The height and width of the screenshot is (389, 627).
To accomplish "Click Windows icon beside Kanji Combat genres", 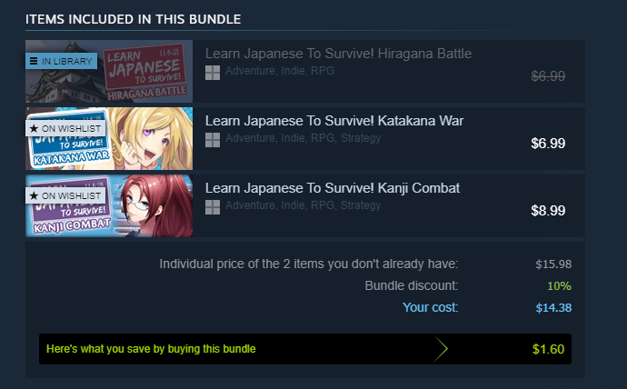I will [x=213, y=207].
